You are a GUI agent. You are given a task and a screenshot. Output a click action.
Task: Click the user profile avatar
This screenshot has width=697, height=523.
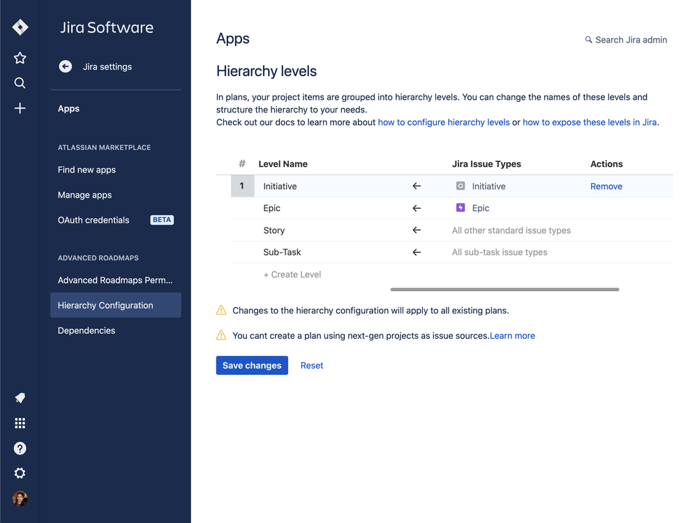point(20,499)
